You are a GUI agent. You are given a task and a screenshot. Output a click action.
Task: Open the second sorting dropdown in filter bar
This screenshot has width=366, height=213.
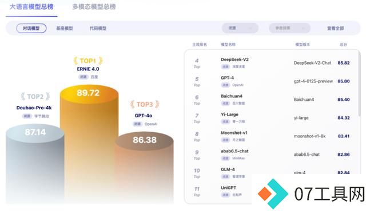point(289,28)
